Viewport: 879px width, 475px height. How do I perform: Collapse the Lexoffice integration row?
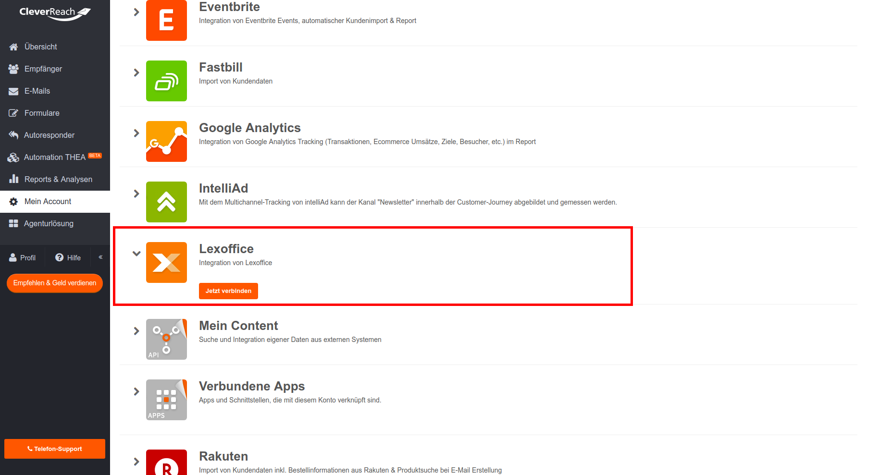(136, 254)
